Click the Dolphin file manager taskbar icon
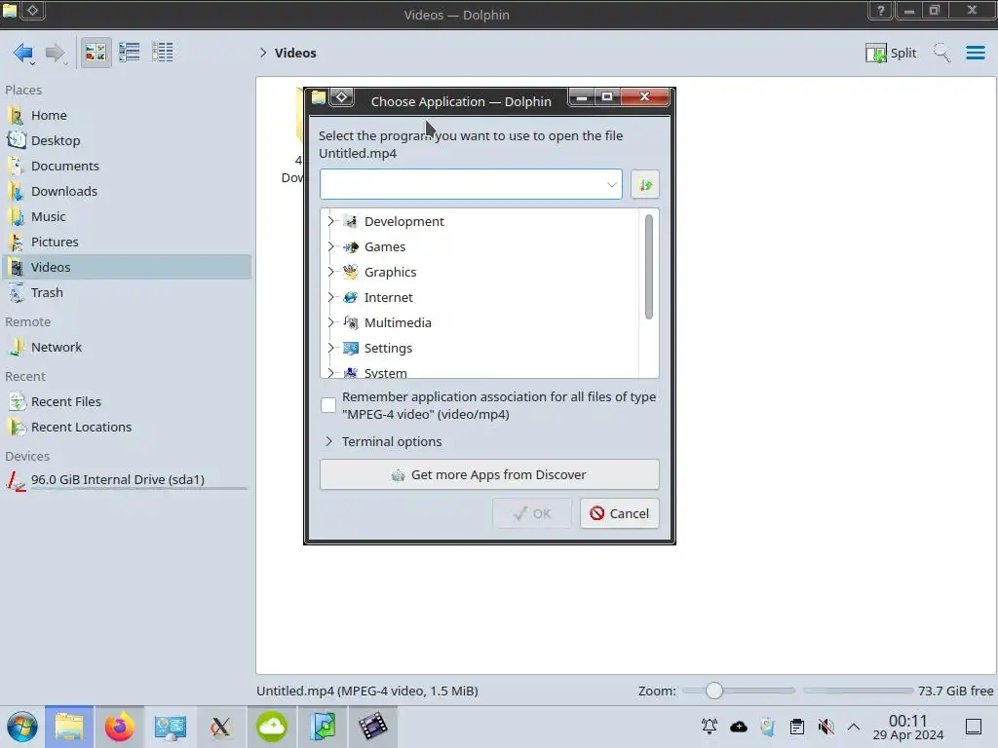The width and height of the screenshot is (998, 748). click(69, 727)
